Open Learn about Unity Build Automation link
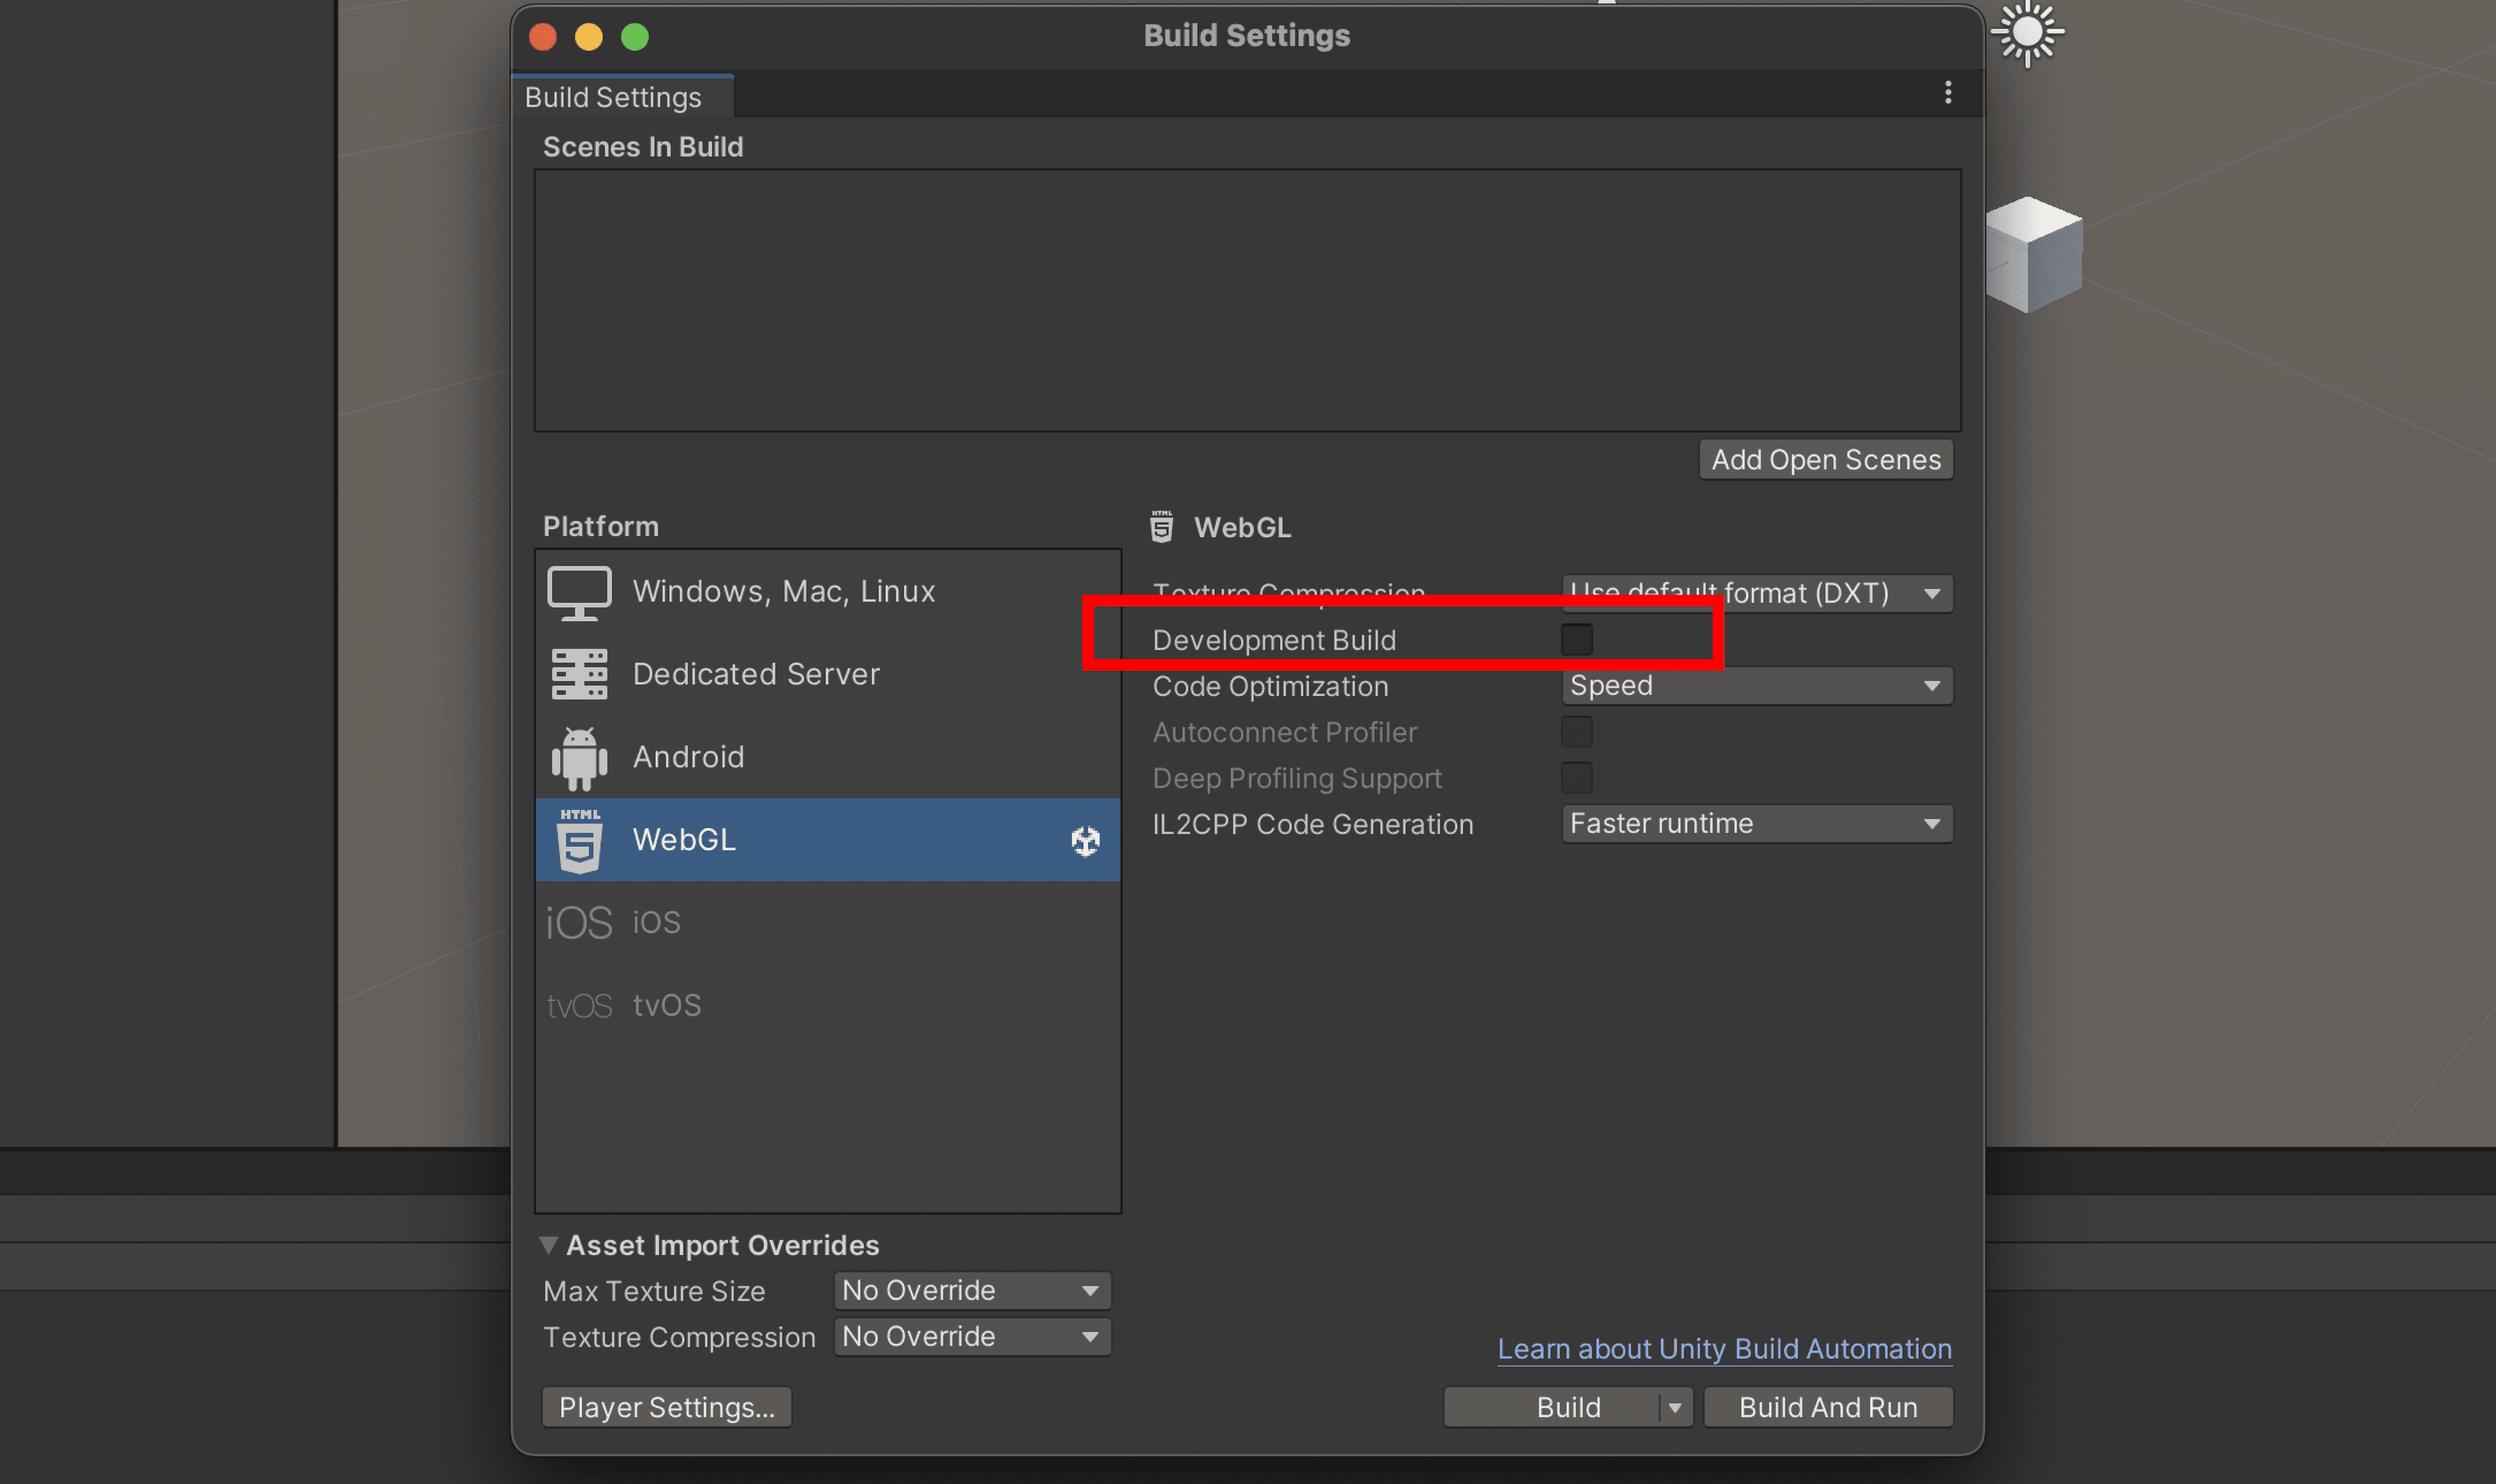 tap(1724, 1349)
